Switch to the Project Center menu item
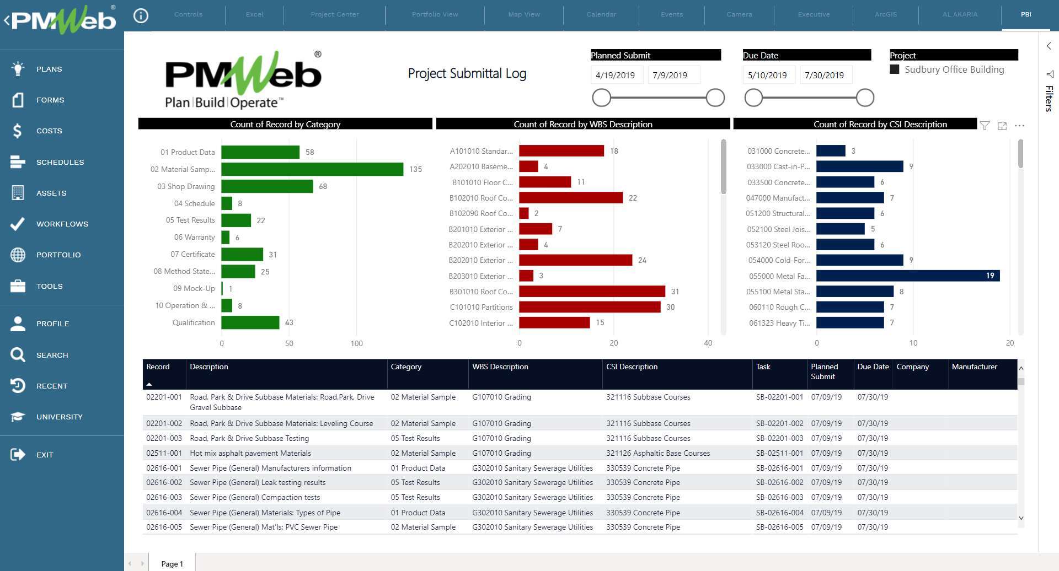 point(334,14)
